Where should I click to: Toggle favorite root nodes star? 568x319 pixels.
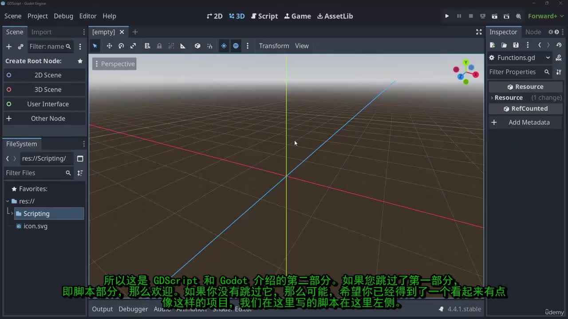pyautogui.click(x=80, y=61)
